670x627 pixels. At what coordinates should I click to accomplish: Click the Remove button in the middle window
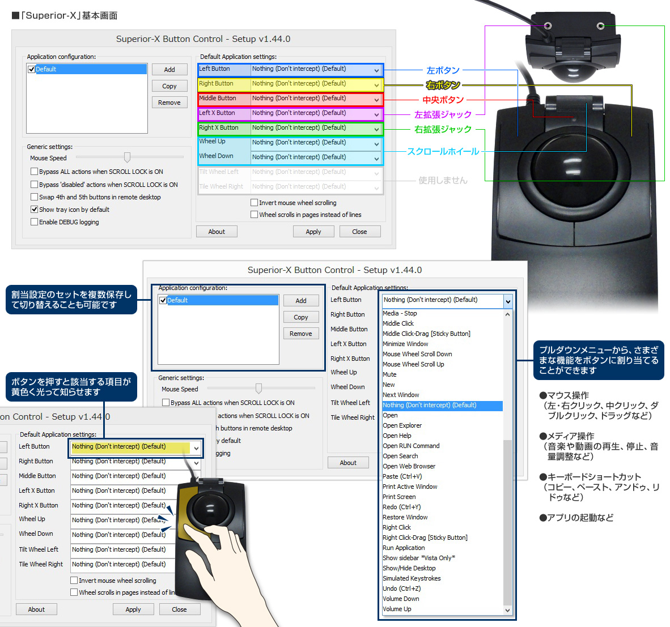pos(301,334)
